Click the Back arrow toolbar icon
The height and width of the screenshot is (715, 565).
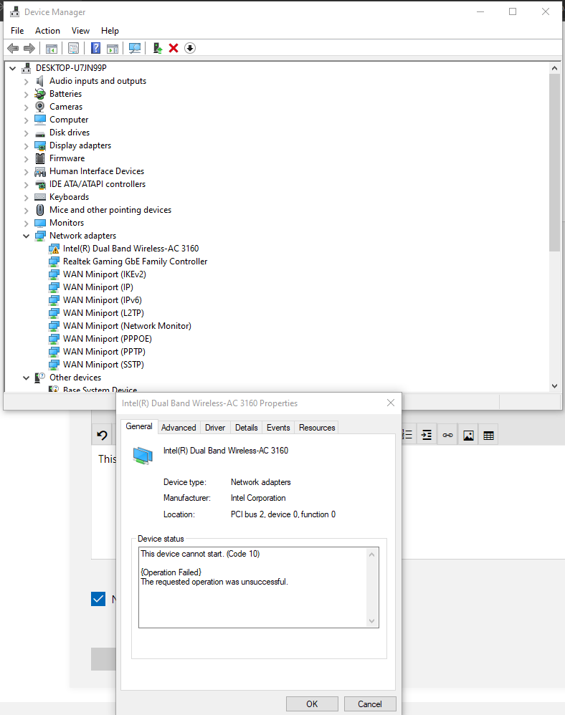[x=13, y=48]
